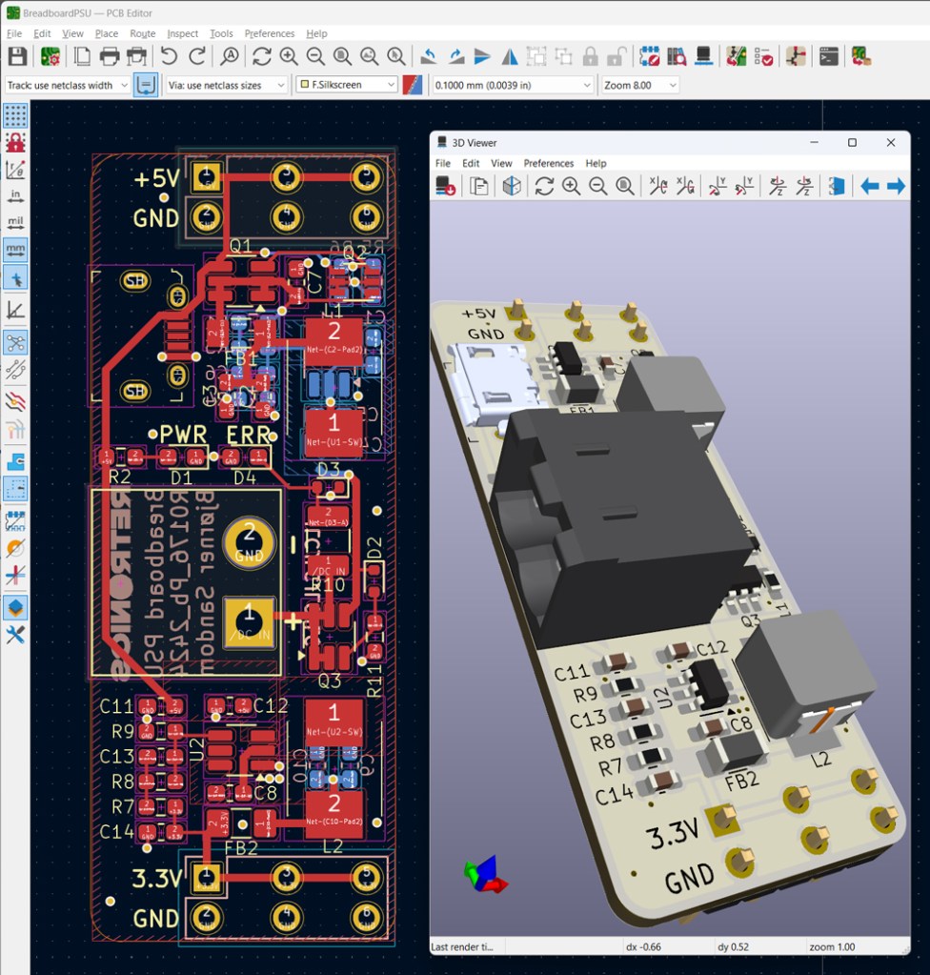
Task: Open Preferences menu in 3D Viewer
Action: coord(548,163)
